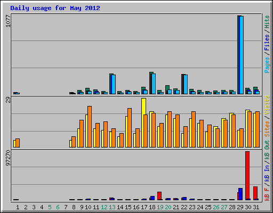273x213 pixels.
Task: Select day 16 on the x-axis
Action: coord(136,207)
